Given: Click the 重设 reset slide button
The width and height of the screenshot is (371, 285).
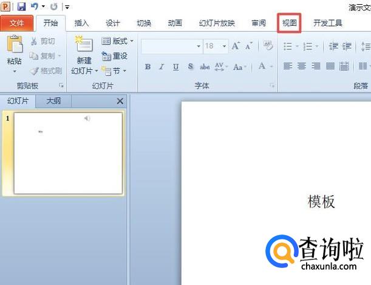Looking at the screenshot, I should pyautogui.click(x=115, y=56).
